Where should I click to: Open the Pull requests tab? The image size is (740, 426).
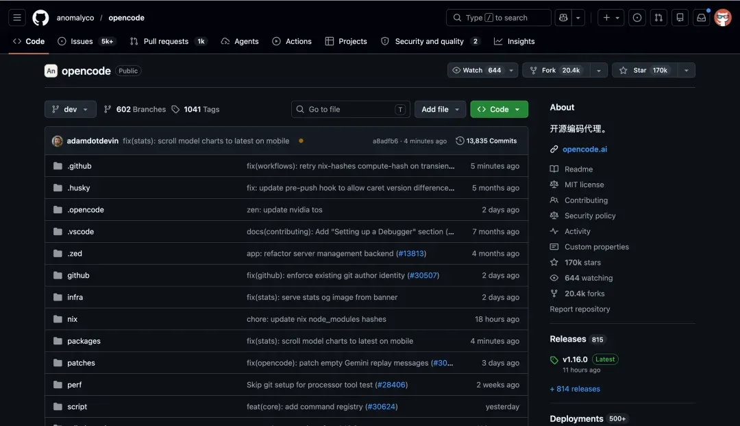click(x=168, y=42)
